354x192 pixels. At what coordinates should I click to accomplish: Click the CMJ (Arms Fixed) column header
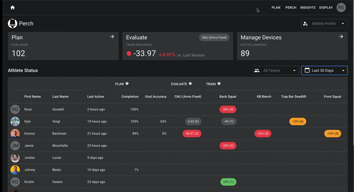(x=188, y=96)
